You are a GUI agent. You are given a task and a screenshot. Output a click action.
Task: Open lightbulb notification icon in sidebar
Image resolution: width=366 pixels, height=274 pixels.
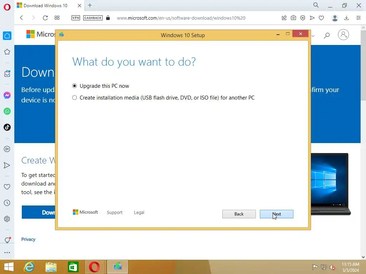7,240
